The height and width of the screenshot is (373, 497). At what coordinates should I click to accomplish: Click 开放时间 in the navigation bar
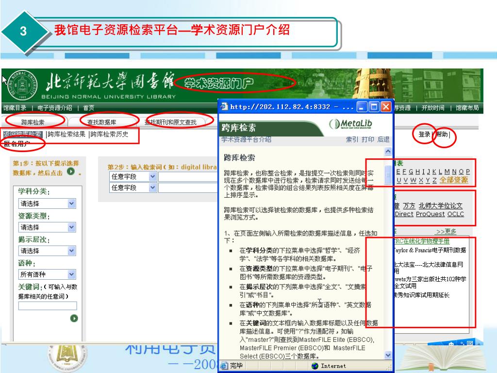[433, 108]
